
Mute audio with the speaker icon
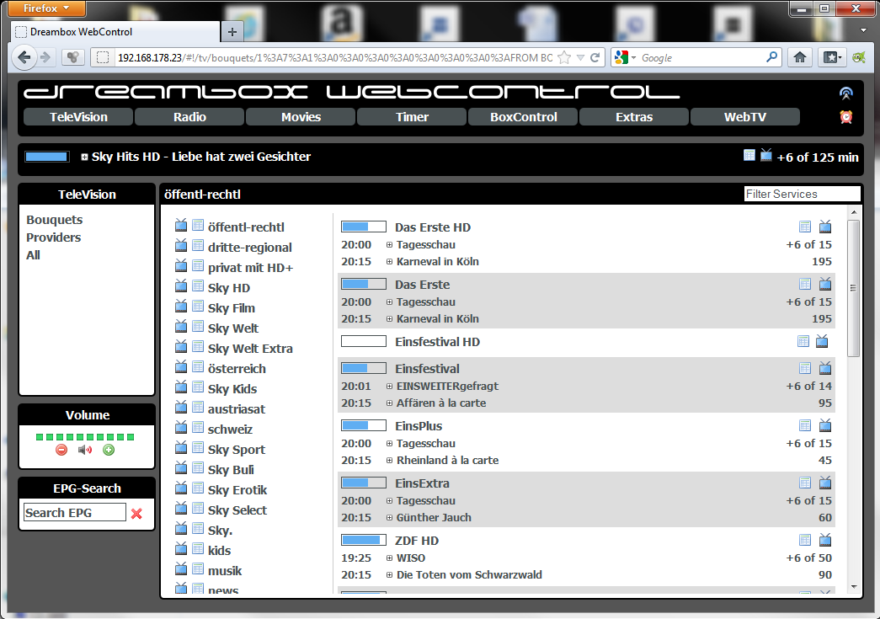[84, 451]
